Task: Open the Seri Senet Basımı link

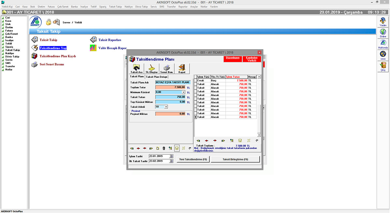Action: [52, 64]
